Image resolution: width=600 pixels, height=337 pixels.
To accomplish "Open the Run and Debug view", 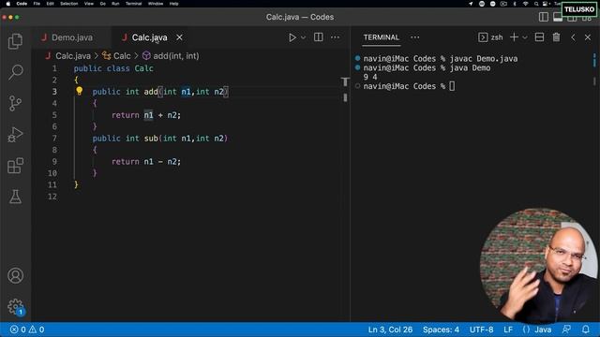I will [15, 135].
